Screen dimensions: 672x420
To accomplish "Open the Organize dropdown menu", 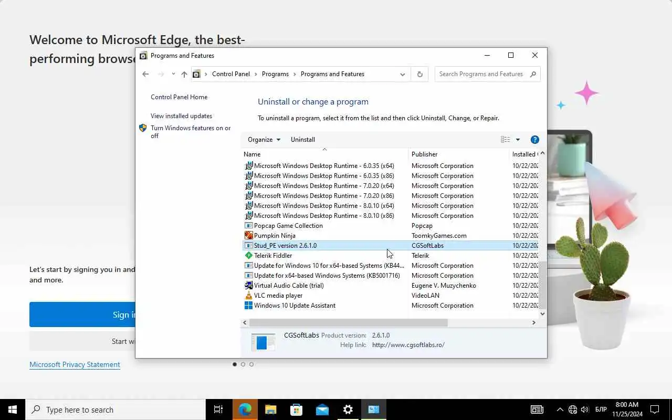I will [264, 140].
